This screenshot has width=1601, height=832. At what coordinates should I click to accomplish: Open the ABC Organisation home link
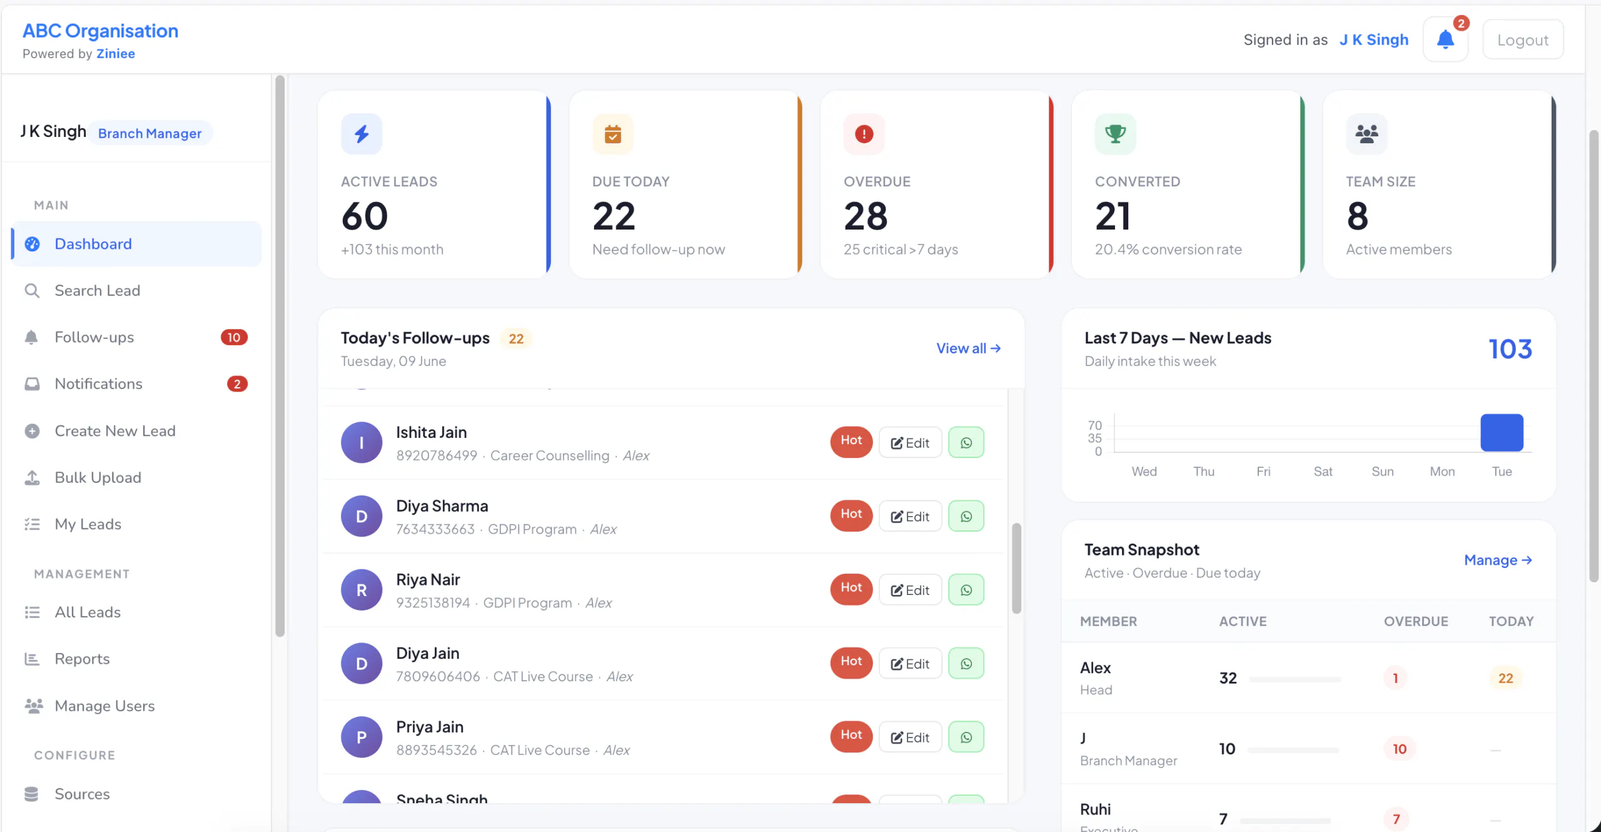point(100,31)
